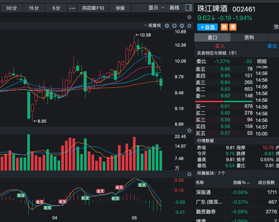The height and width of the screenshot is (222, 279).
Task: Select 卖二 price 9.63
Action: (x=225, y=89)
